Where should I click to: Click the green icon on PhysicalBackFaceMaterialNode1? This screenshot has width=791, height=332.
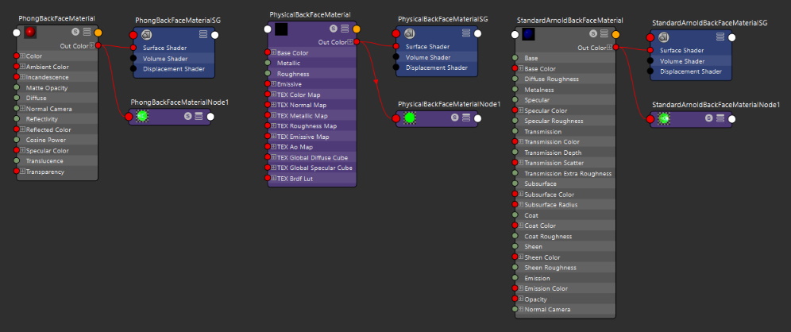410,118
